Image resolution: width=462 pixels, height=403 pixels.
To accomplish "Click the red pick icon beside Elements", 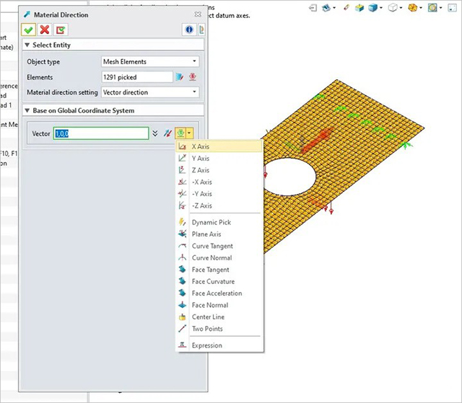I will (x=193, y=77).
